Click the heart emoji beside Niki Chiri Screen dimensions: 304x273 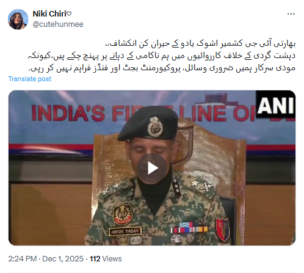point(69,14)
